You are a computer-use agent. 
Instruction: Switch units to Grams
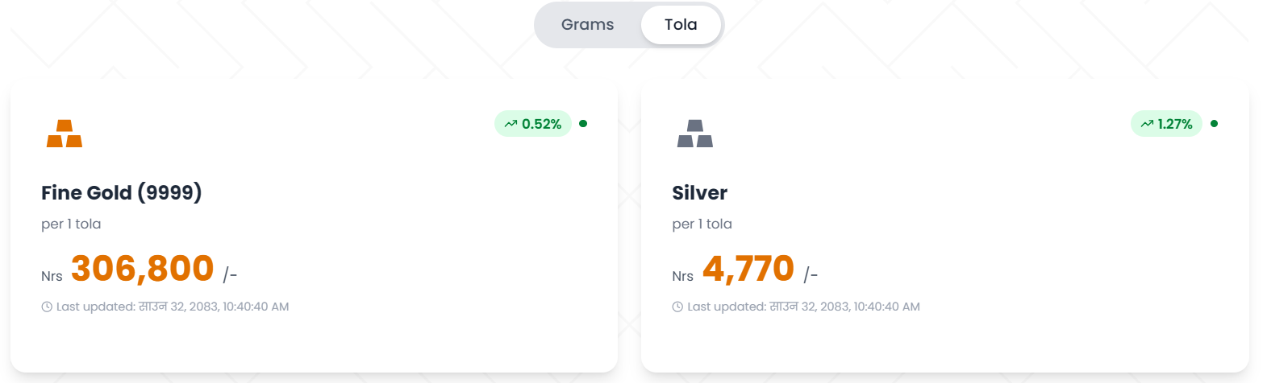(x=587, y=25)
